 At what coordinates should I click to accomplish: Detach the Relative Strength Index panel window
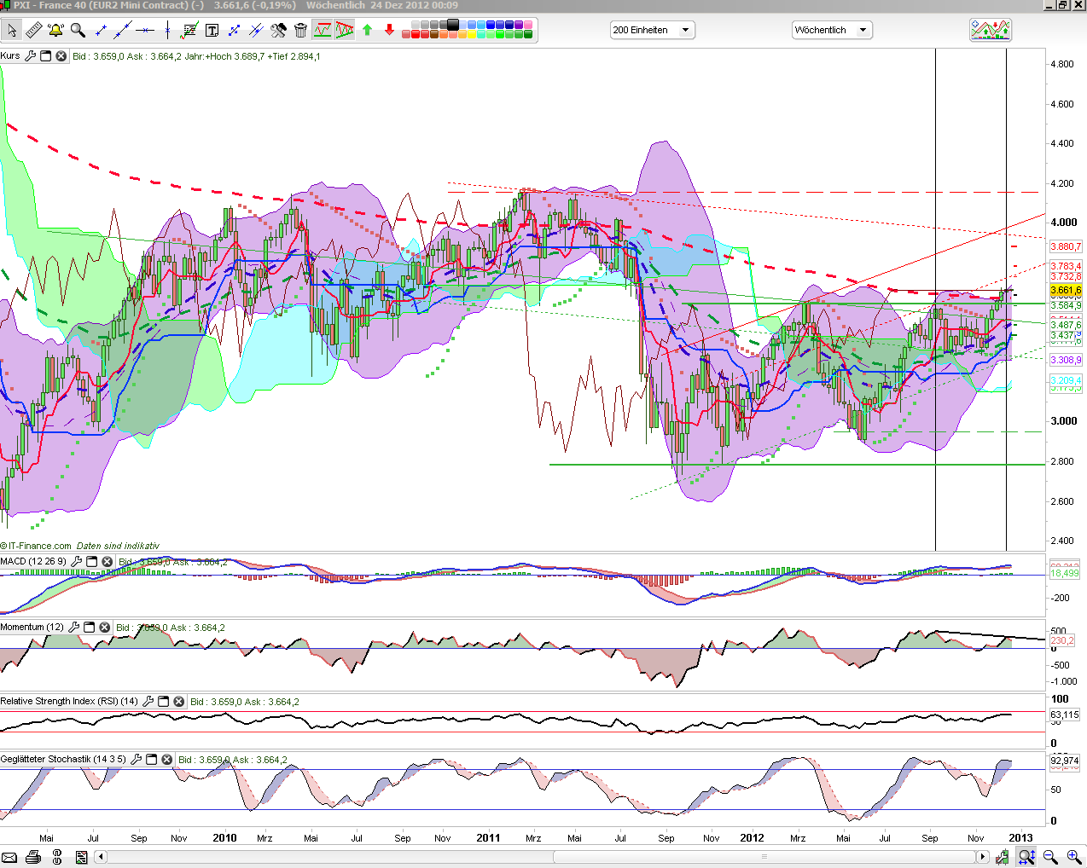click(164, 701)
